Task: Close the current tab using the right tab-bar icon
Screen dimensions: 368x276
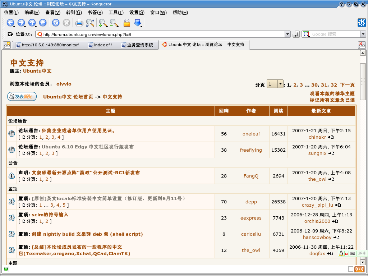Action: click(362, 45)
